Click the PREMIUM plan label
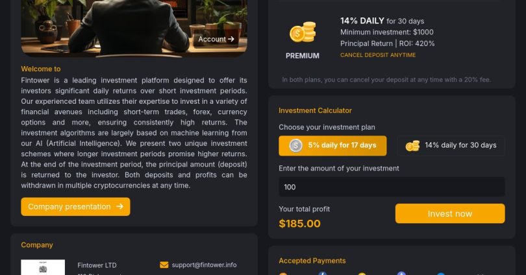The height and width of the screenshot is (275, 526). coord(303,56)
